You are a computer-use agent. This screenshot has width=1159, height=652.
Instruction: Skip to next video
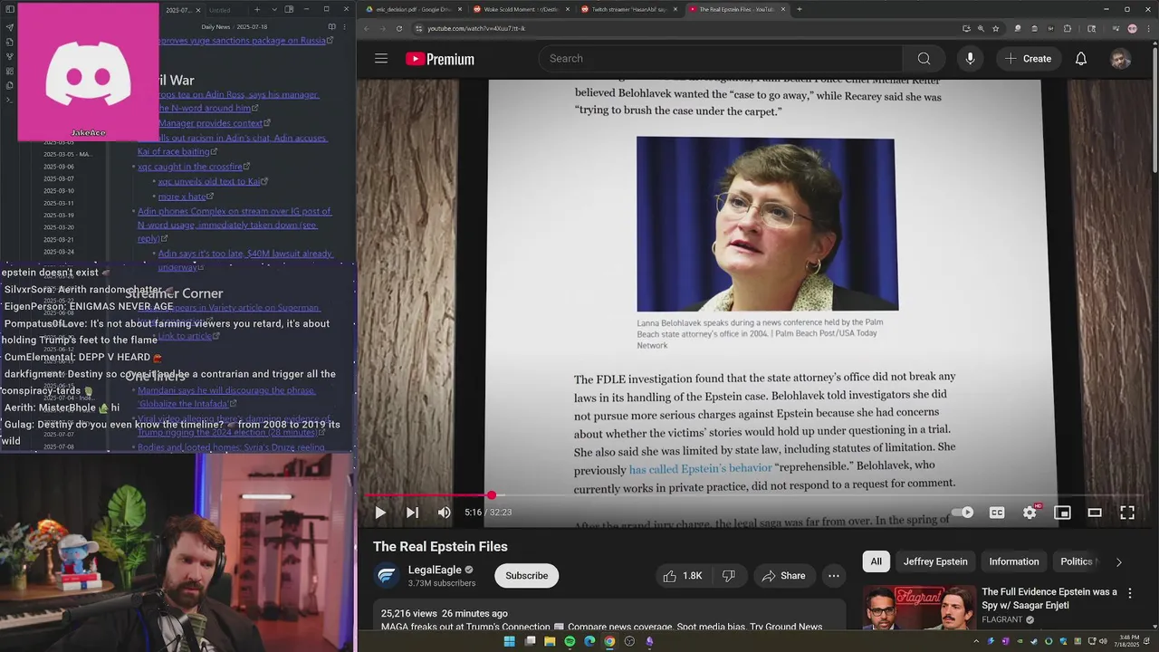click(x=412, y=513)
